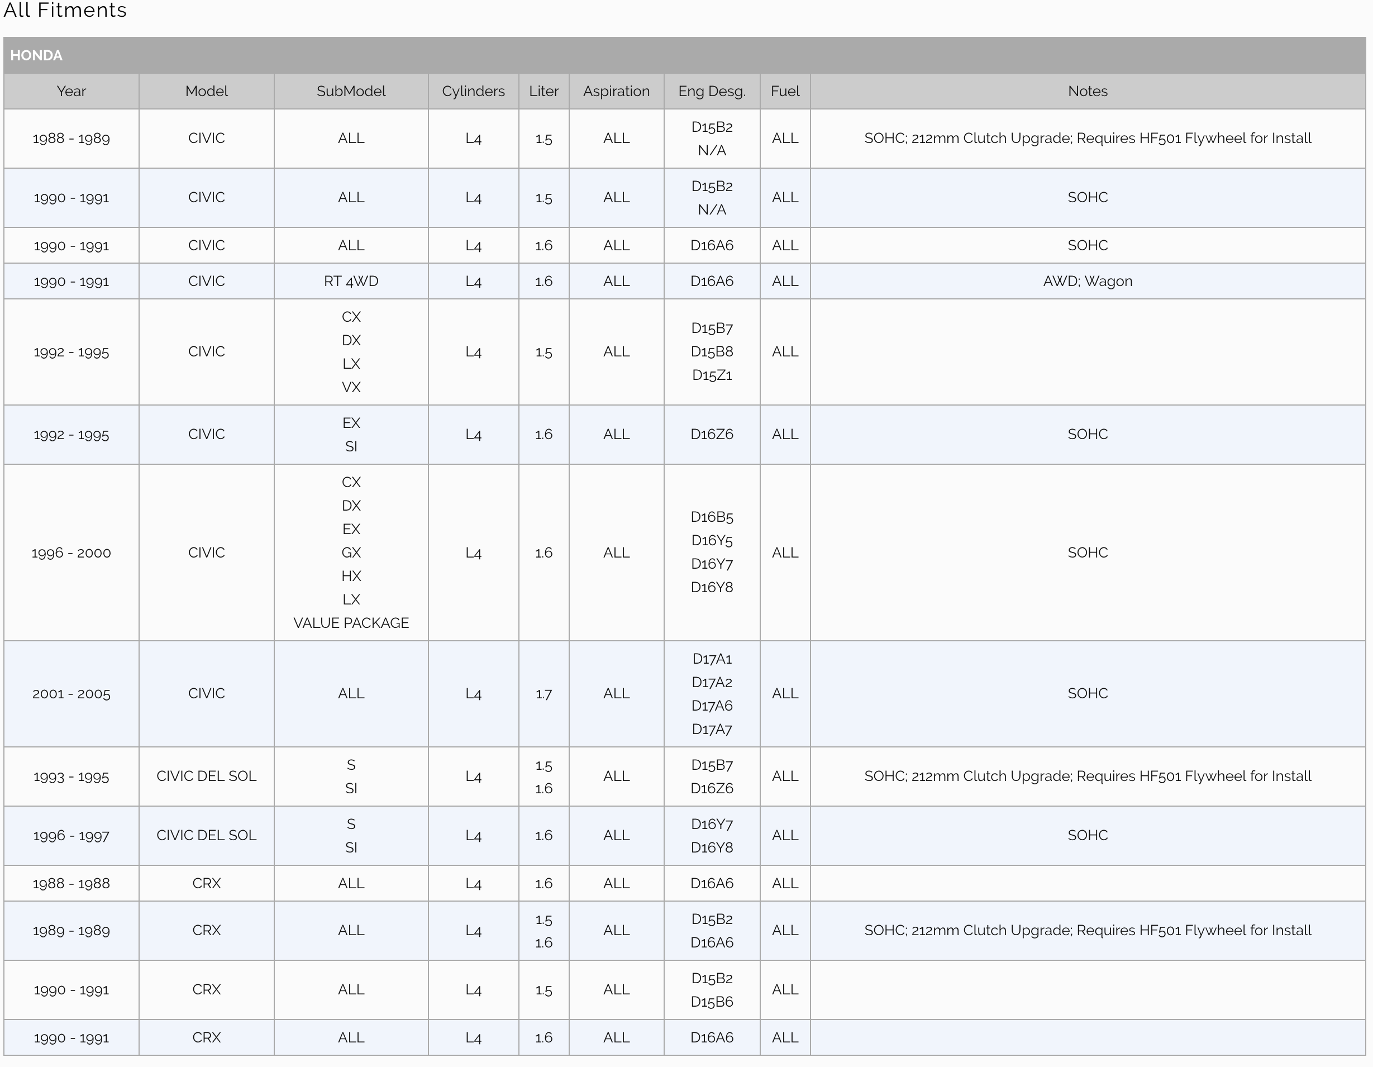Click the flywheel note in the 1988 - 1989 Civic row
The image size is (1373, 1067).
point(1088,139)
